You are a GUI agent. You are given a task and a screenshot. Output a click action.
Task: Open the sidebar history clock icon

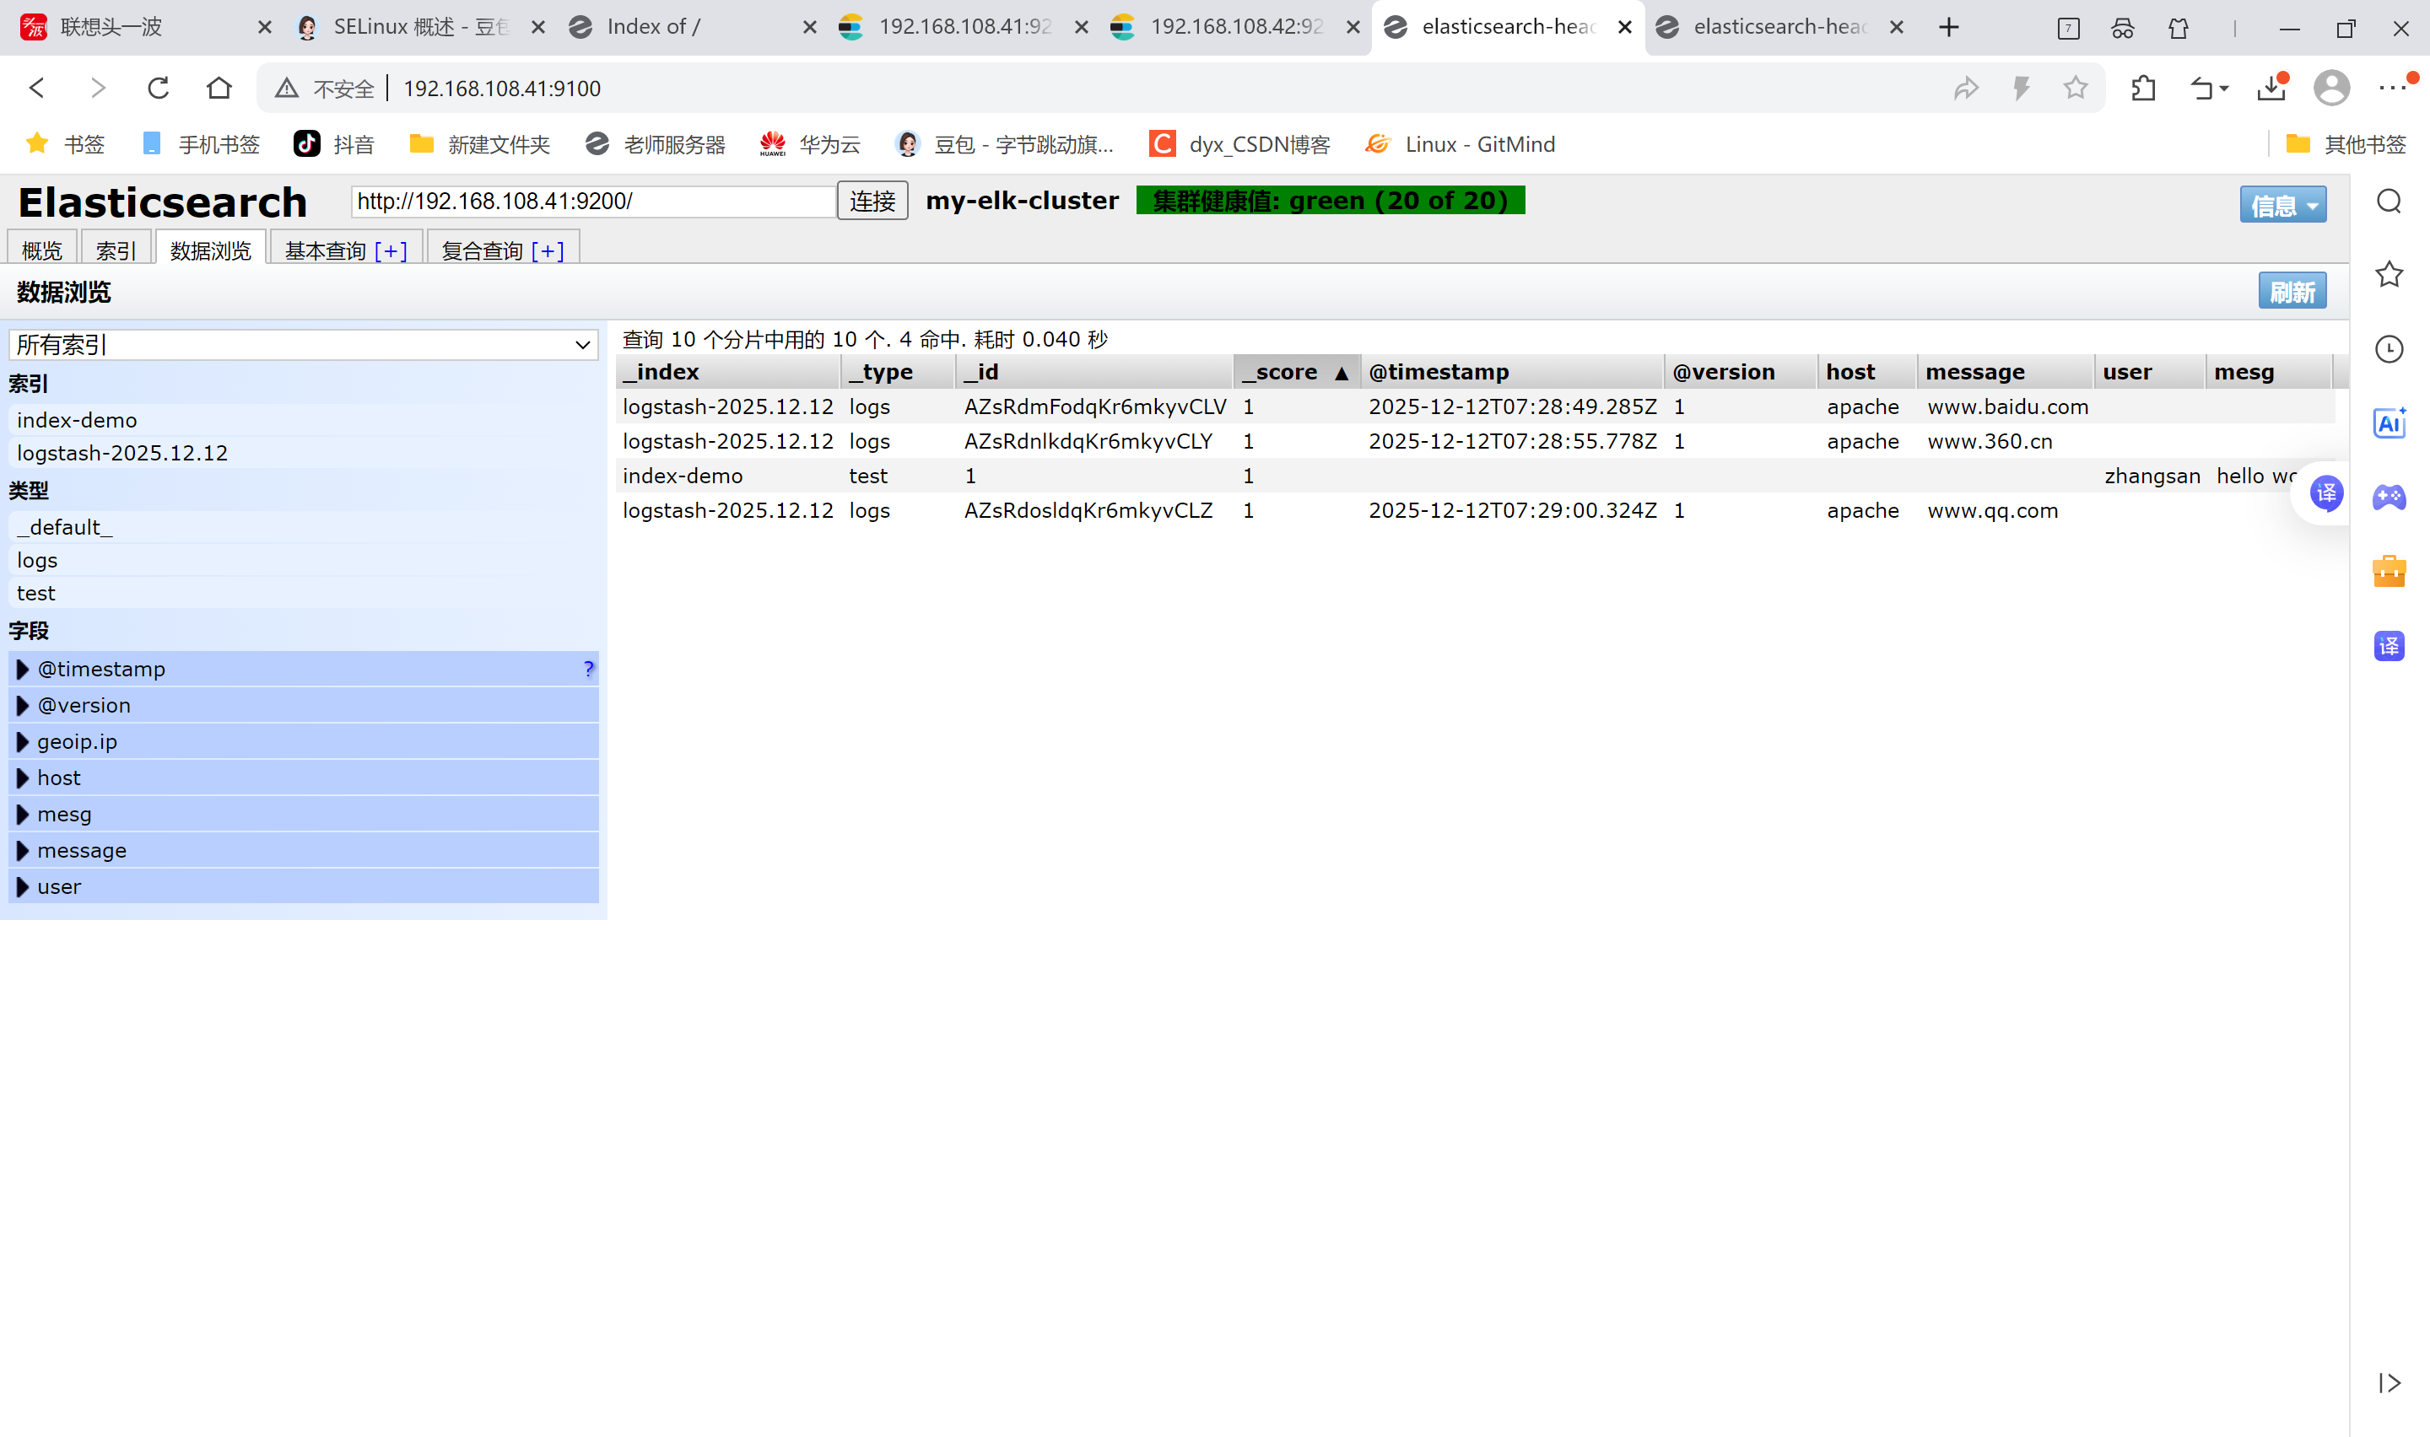(x=2389, y=348)
